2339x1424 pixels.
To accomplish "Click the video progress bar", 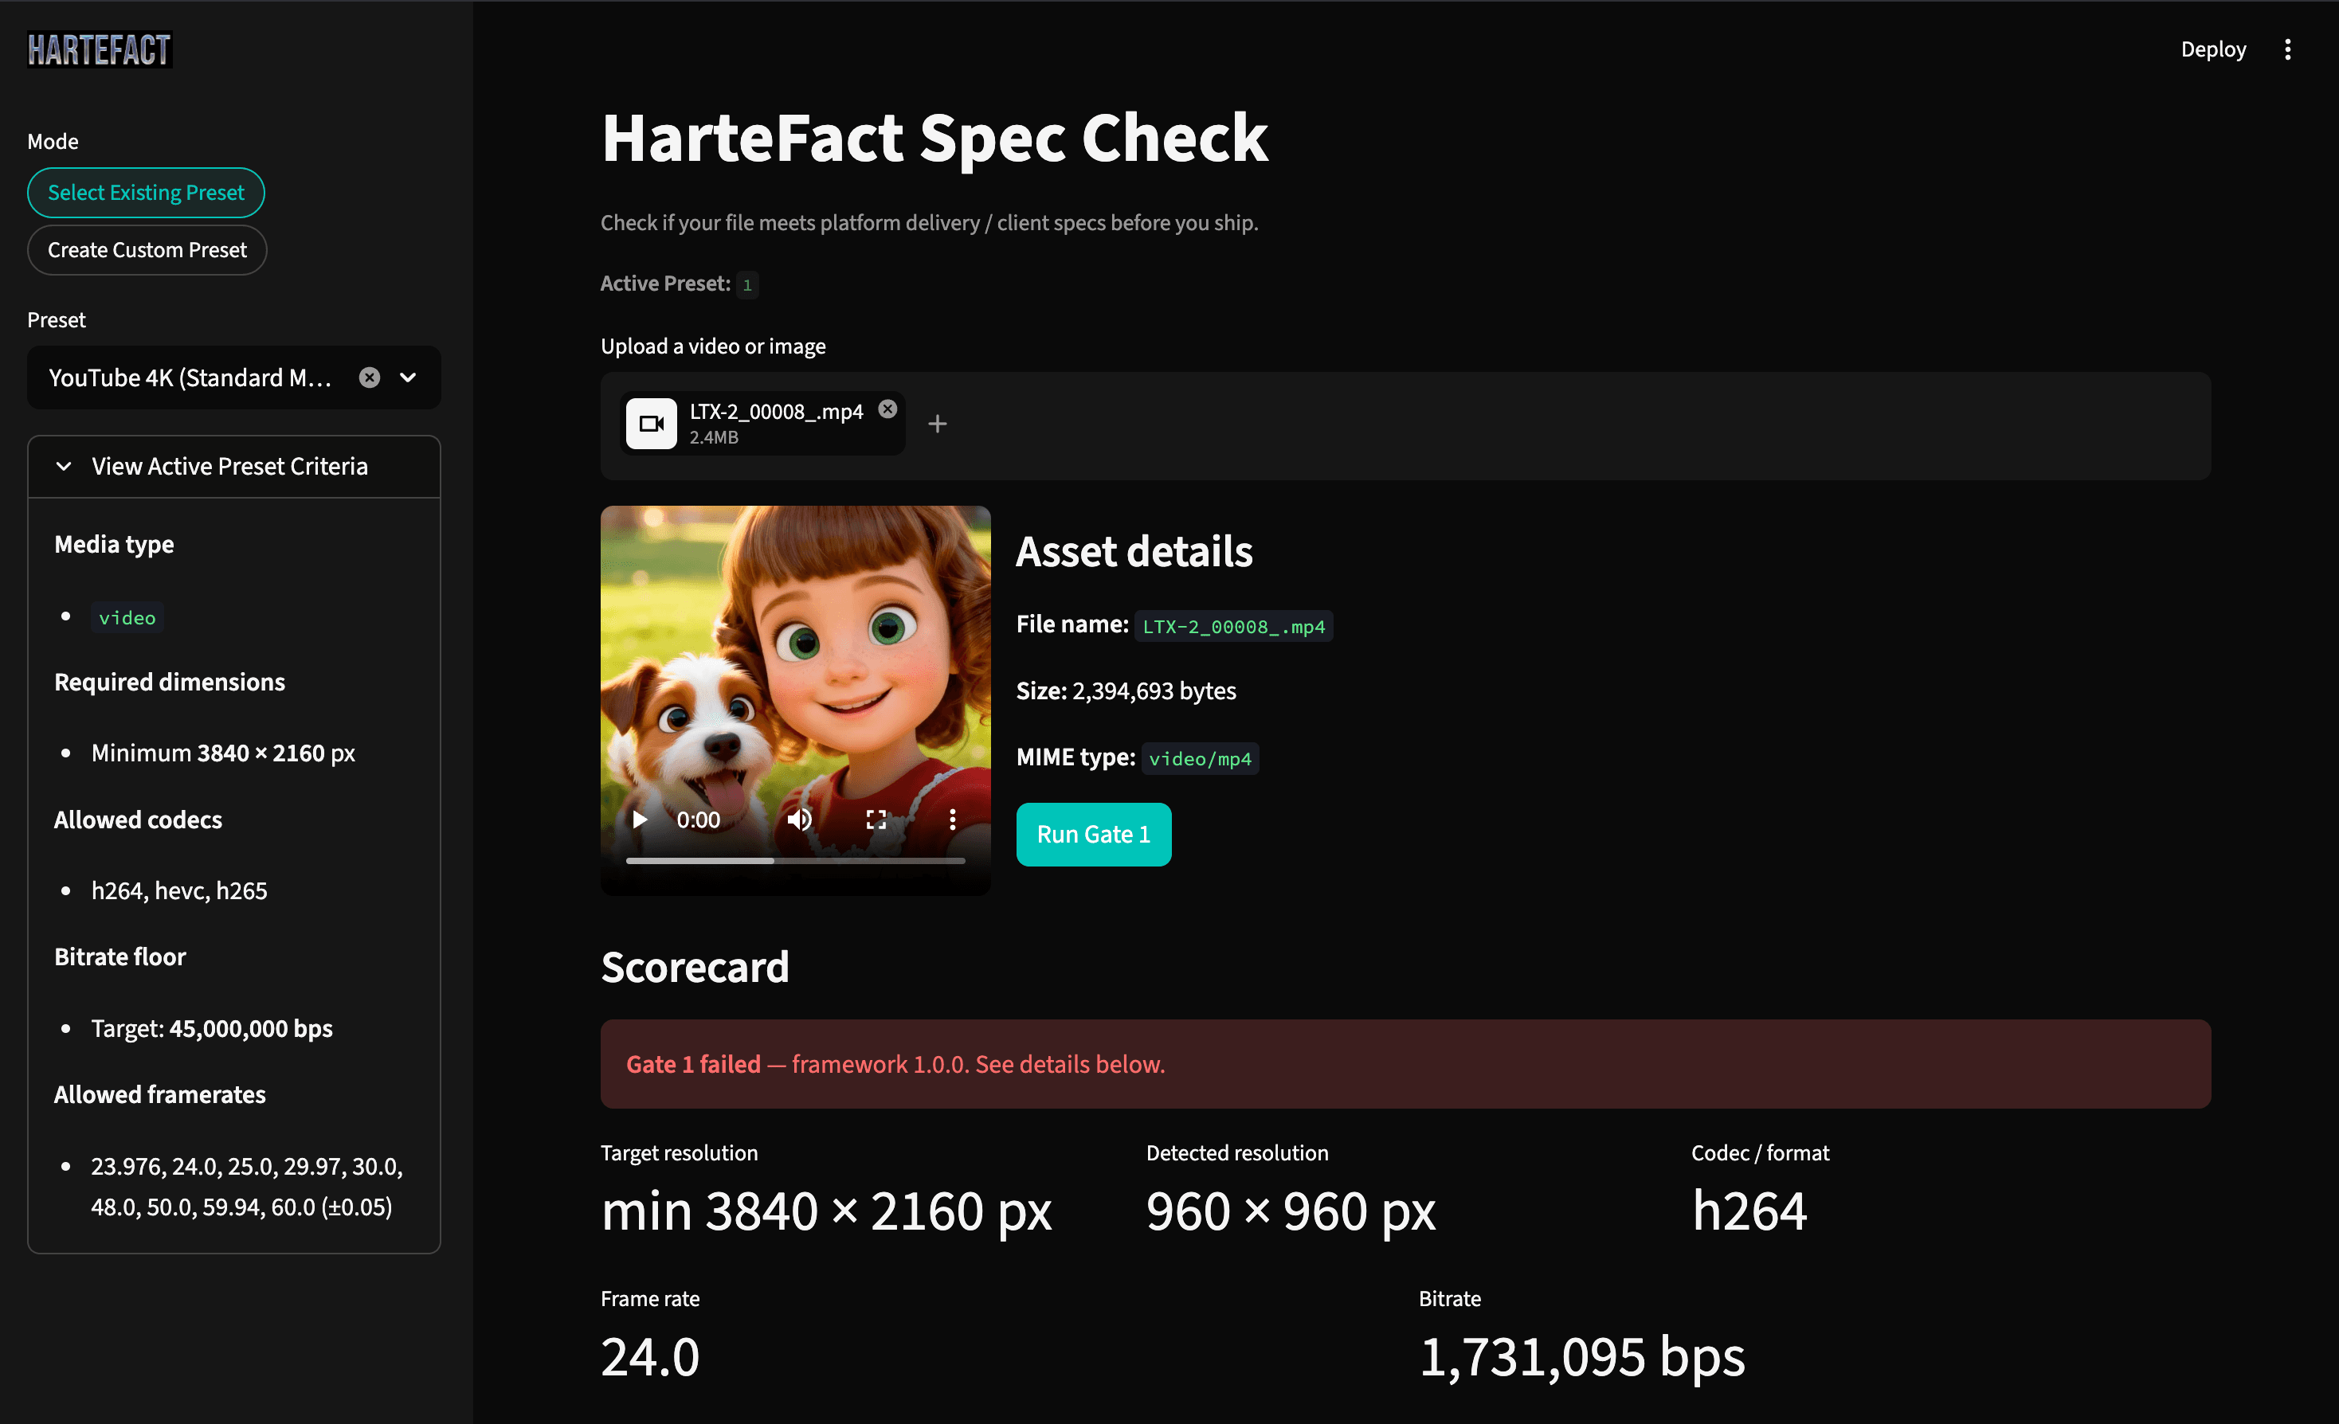I will tap(796, 860).
